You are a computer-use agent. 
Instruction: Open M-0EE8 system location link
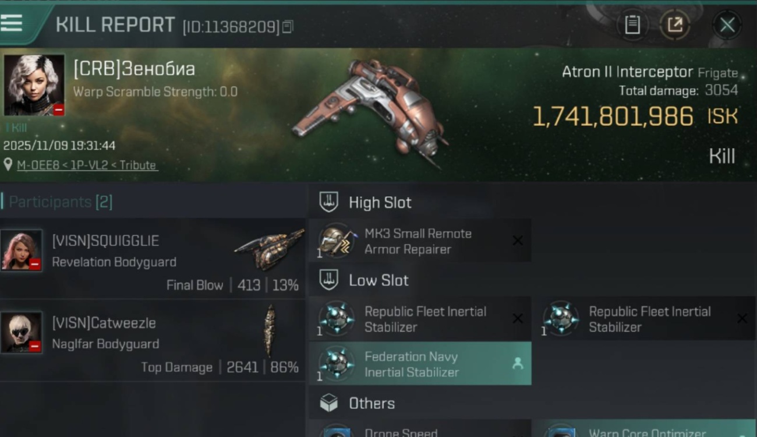point(87,165)
